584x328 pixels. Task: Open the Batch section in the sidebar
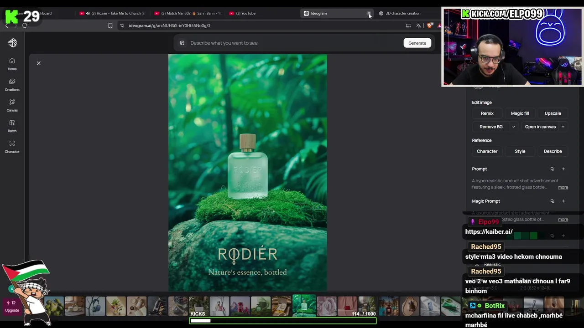[x=12, y=126]
